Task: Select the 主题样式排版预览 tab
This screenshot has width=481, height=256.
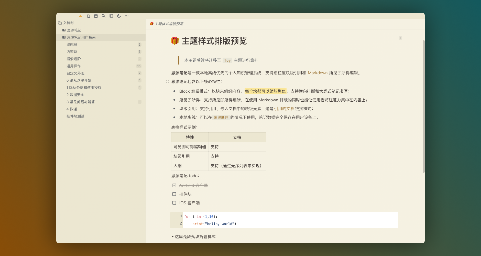Action: (167, 24)
